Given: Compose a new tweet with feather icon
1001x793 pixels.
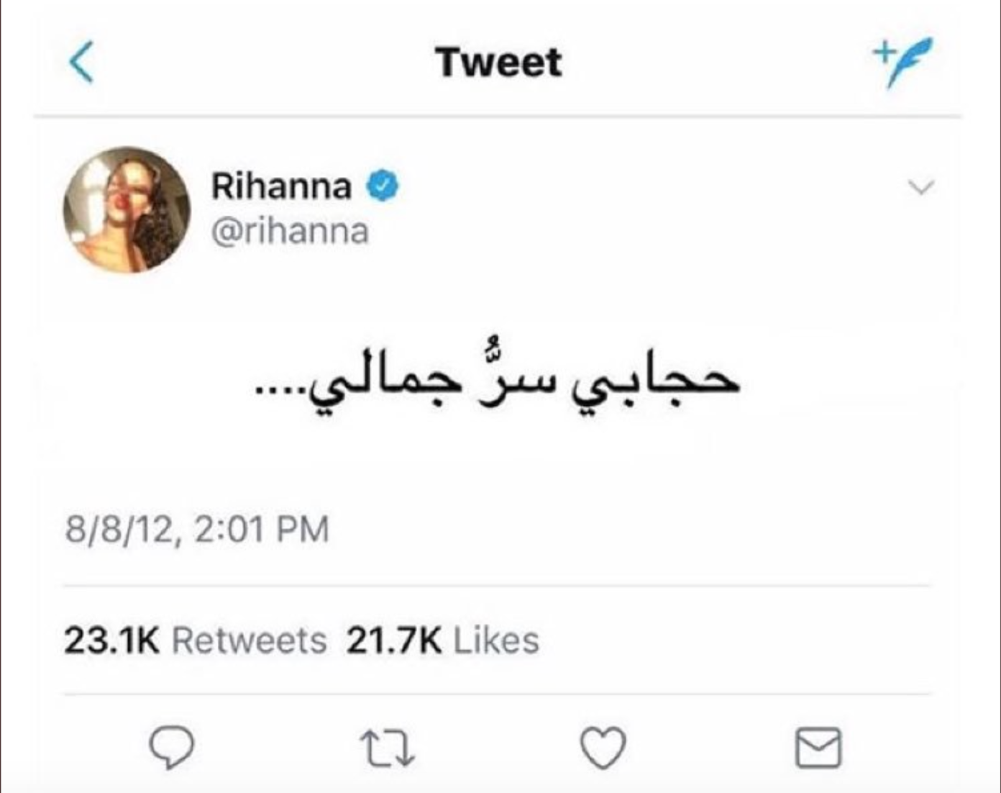Looking at the screenshot, I should pyautogui.click(x=902, y=60).
